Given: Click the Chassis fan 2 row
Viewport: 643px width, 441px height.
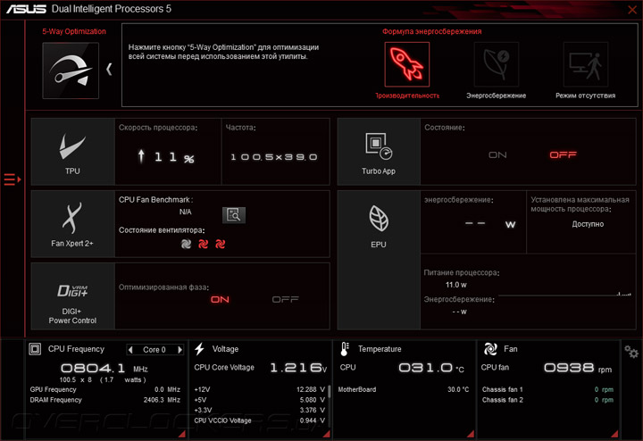Looking at the screenshot, I should pyautogui.click(x=547, y=400).
